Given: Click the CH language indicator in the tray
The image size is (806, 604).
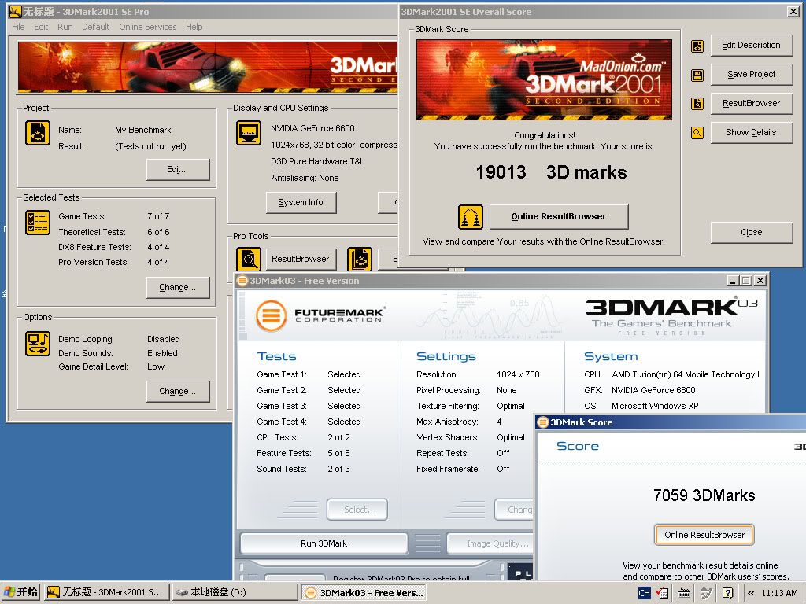Looking at the screenshot, I should [644, 593].
